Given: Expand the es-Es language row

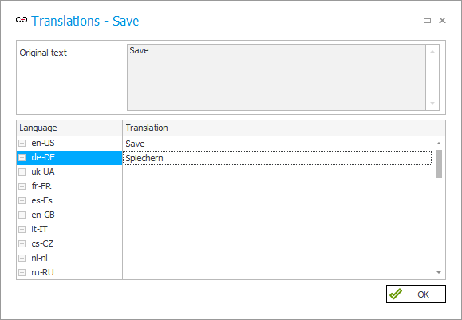Looking at the screenshot, I should pos(22,200).
